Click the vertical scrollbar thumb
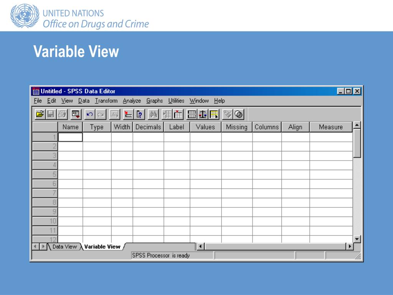This screenshot has width=393, height=295. [x=357, y=143]
